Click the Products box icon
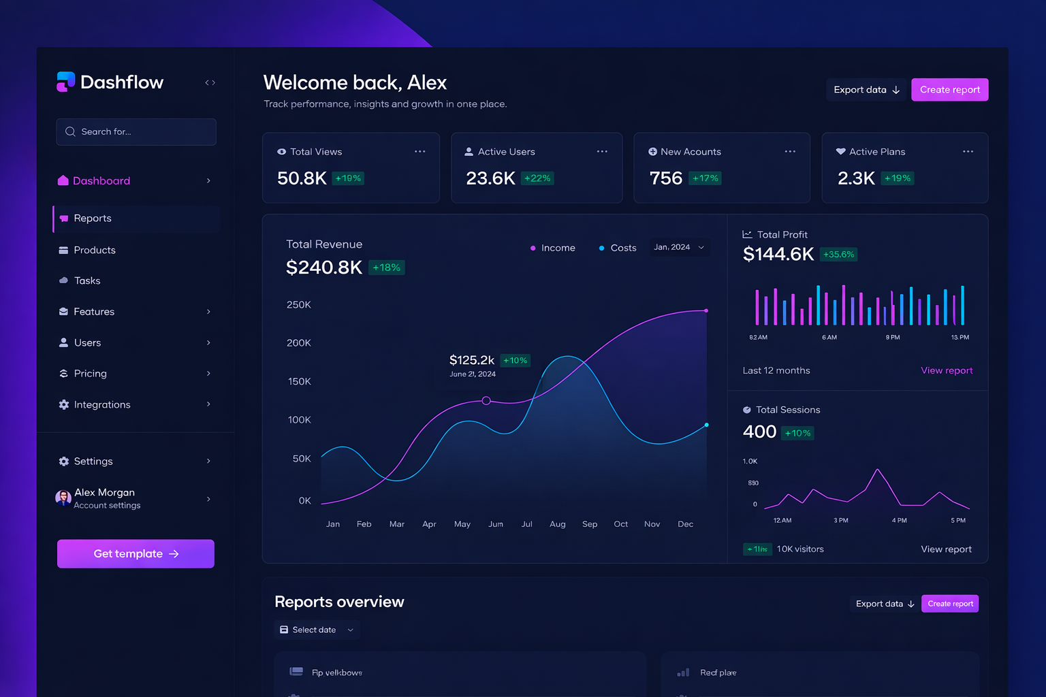Image resolution: width=1046 pixels, height=697 pixels. tap(63, 250)
